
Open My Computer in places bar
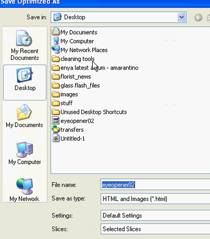(x=25, y=153)
